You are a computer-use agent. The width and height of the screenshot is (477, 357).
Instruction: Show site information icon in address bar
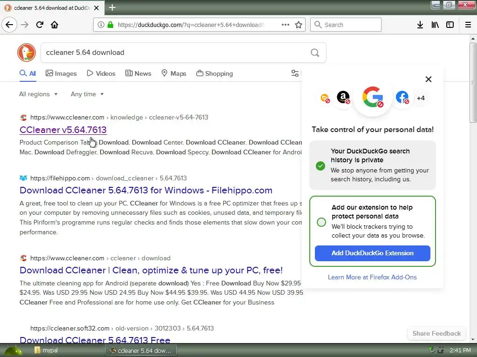[x=101, y=25]
